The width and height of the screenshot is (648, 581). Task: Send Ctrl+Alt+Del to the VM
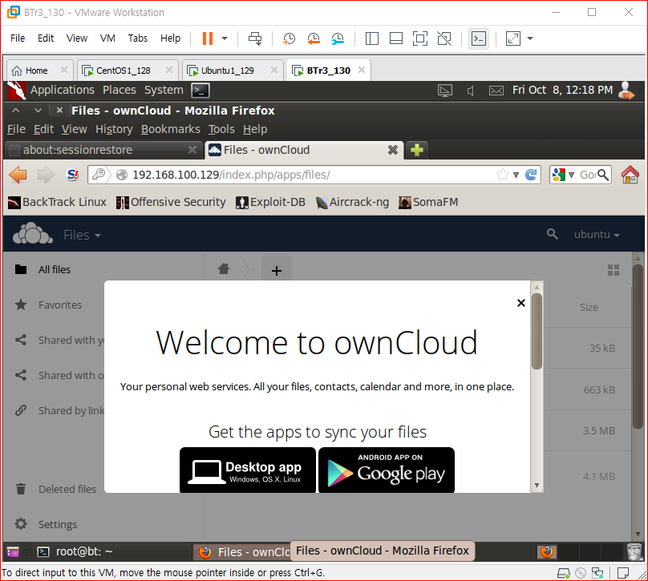click(255, 38)
